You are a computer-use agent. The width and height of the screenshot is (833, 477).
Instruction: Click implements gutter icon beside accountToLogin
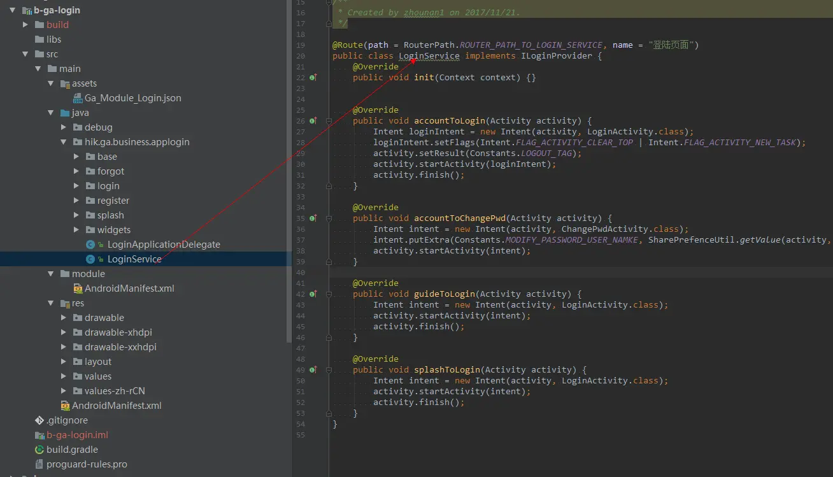pyautogui.click(x=313, y=120)
